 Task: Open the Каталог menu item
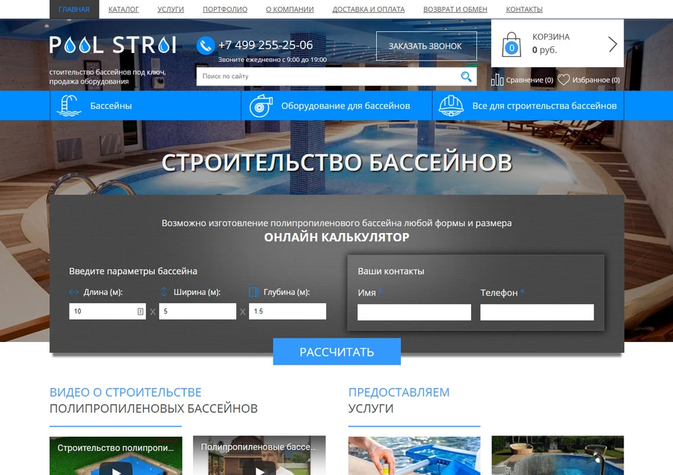pyautogui.click(x=123, y=9)
